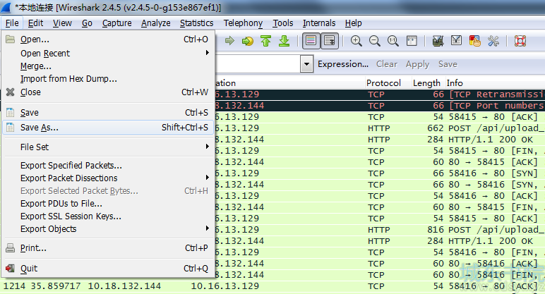Screen dimensions: 545x294
Task: Choose Save in File menu
Action: [108, 113]
